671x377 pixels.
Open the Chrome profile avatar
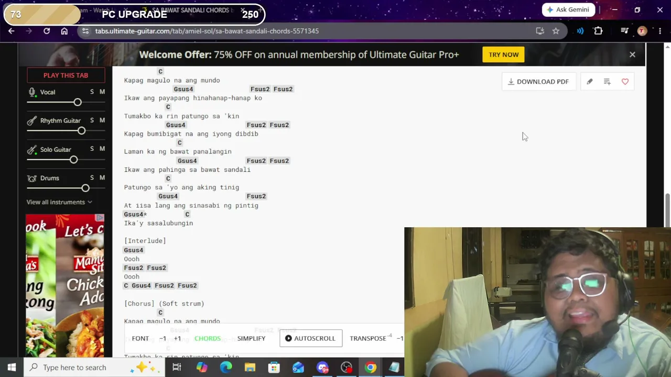pyautogui.click(x=642, y=31)
